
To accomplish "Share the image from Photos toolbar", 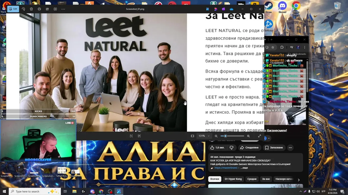I will click(x=47, y=9).
